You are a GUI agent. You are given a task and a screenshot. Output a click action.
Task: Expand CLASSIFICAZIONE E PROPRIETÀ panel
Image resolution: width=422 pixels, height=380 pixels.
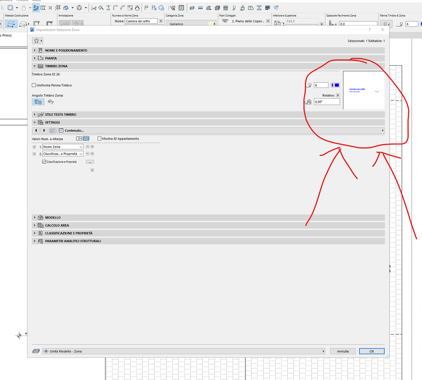[208, 233]
